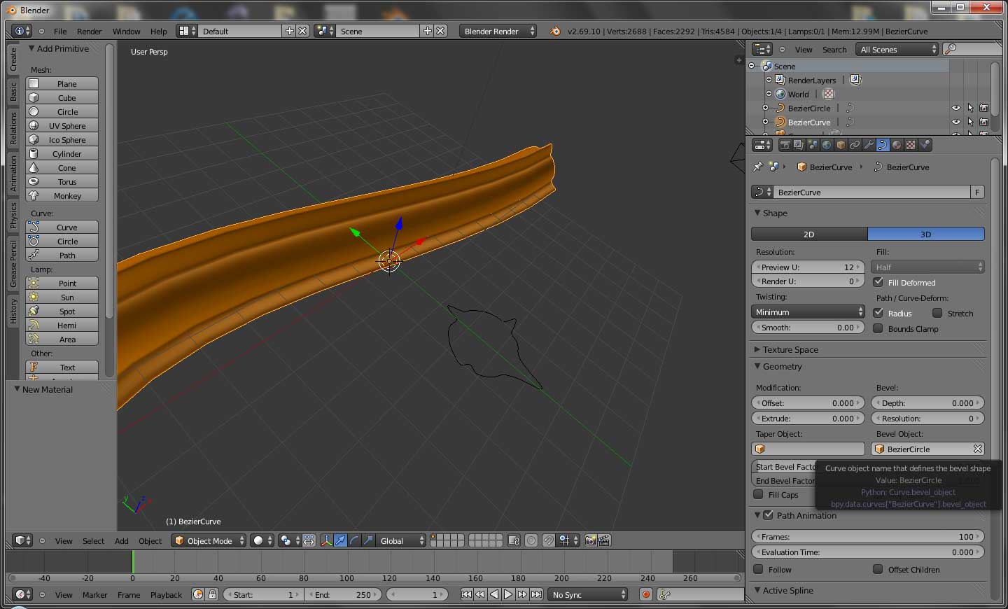The width and height of the screenshot is (1008, 609).
Task: Click the Extrude value field
Action: [808, 418]
